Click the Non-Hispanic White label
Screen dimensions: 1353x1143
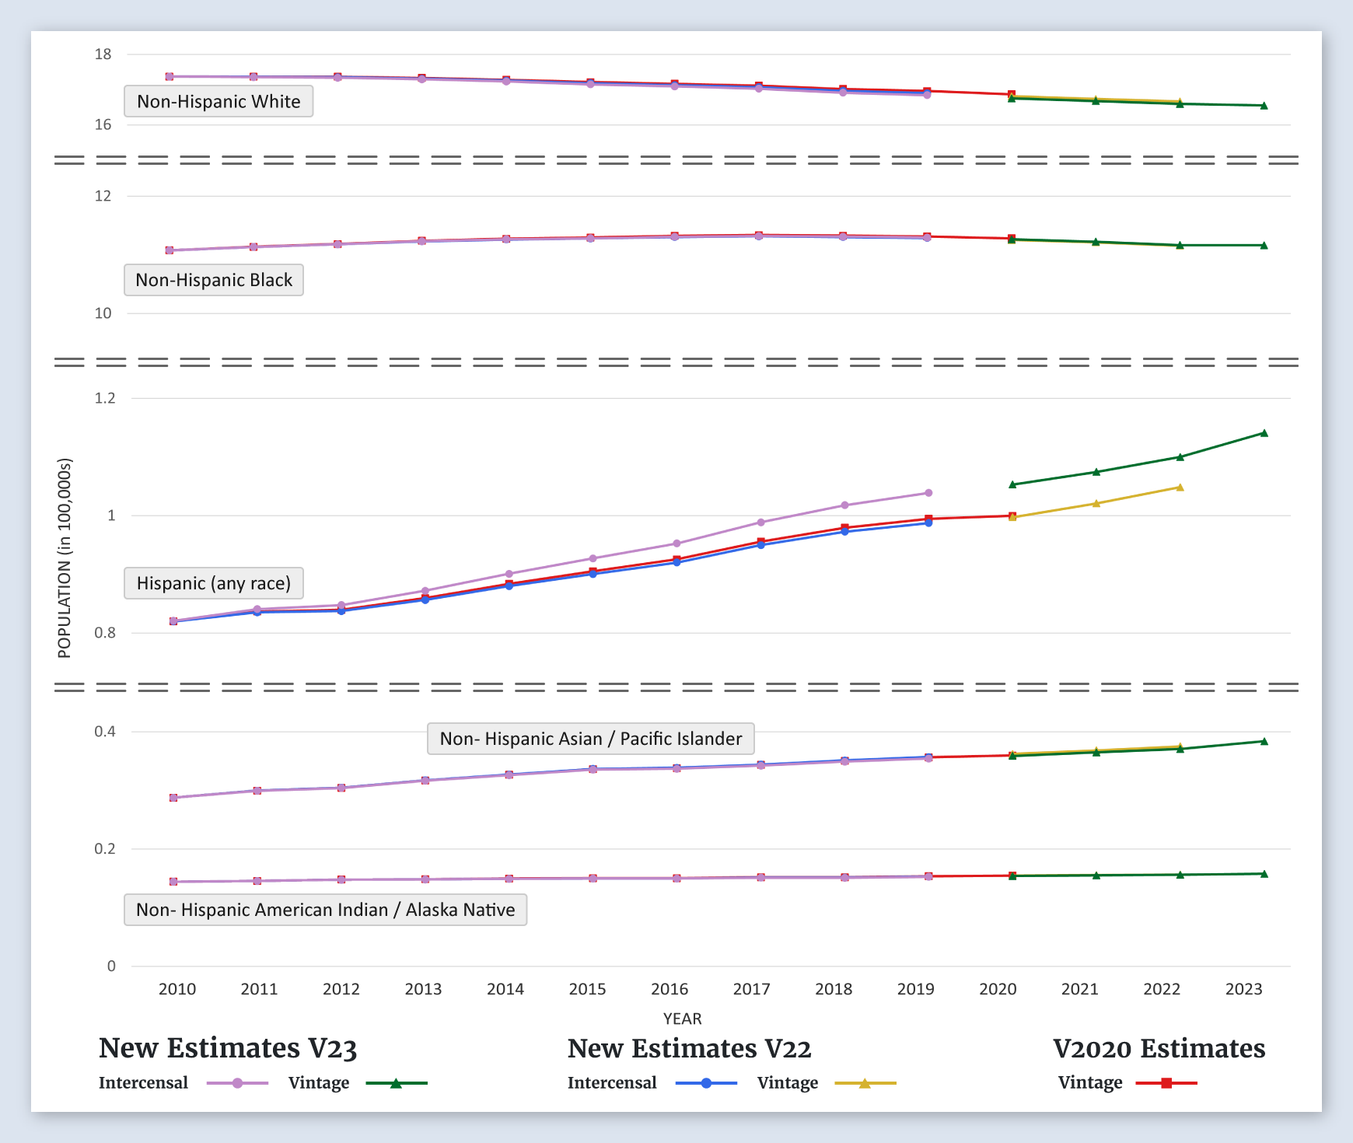pyautogui.click(x=219, y=102)
